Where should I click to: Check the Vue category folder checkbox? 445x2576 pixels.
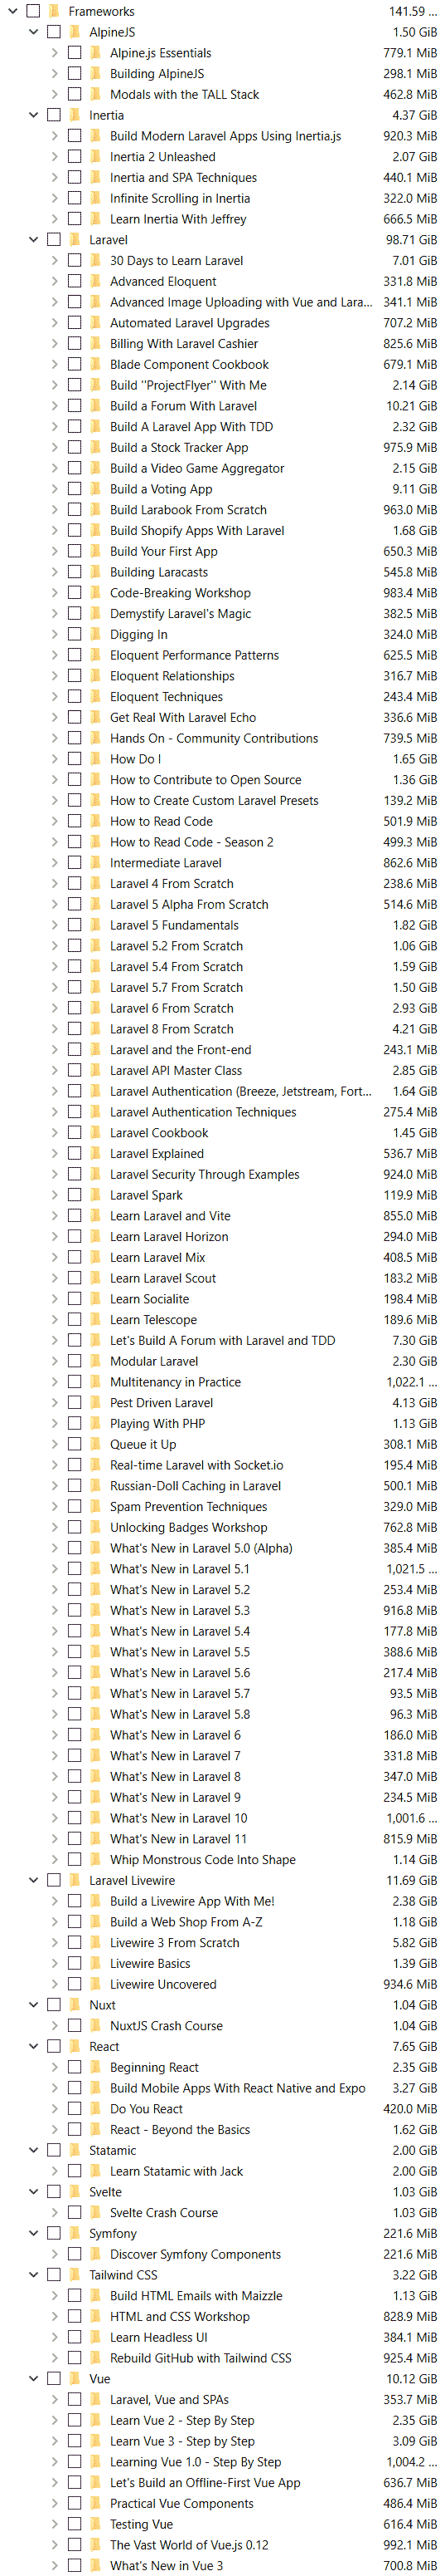point(54,2379)
